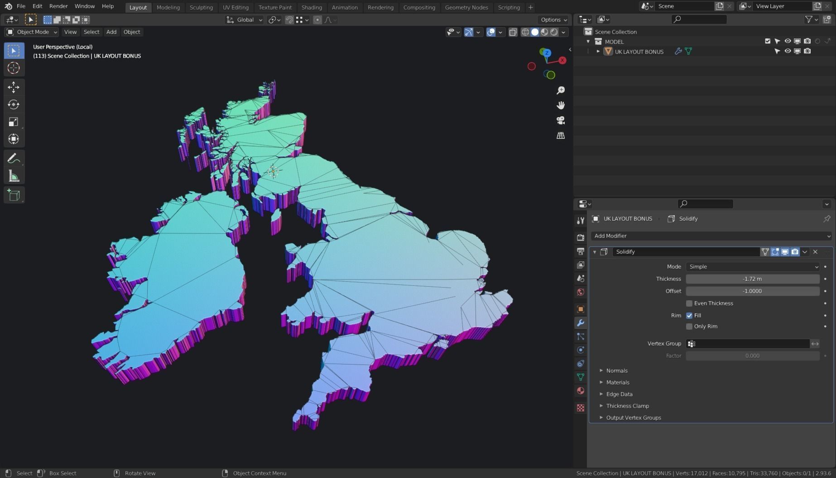The height and width of the screenshot is (478, 836).
Task: Uncheck the Rim Fill checkbox
Action: click(689, 316)
